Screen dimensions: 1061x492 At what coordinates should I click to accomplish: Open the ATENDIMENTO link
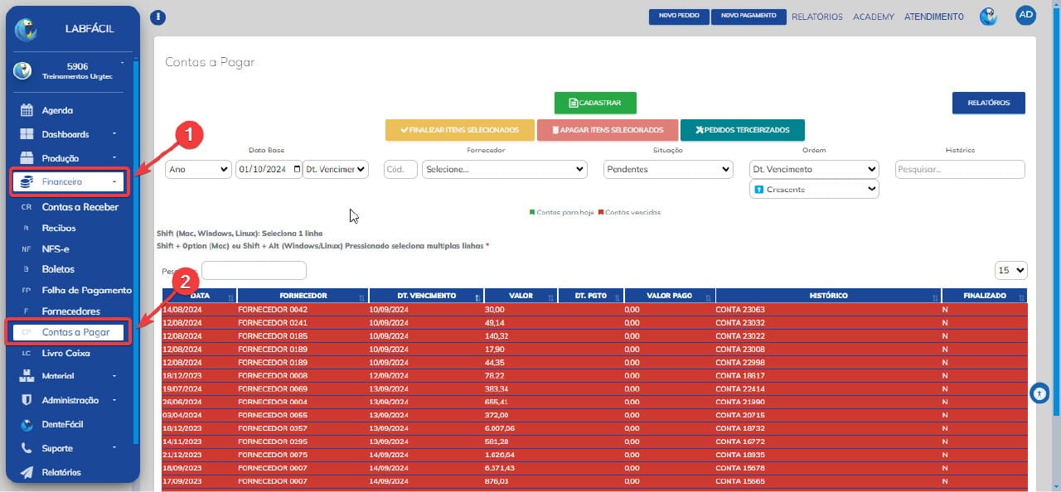pos(934,17)
